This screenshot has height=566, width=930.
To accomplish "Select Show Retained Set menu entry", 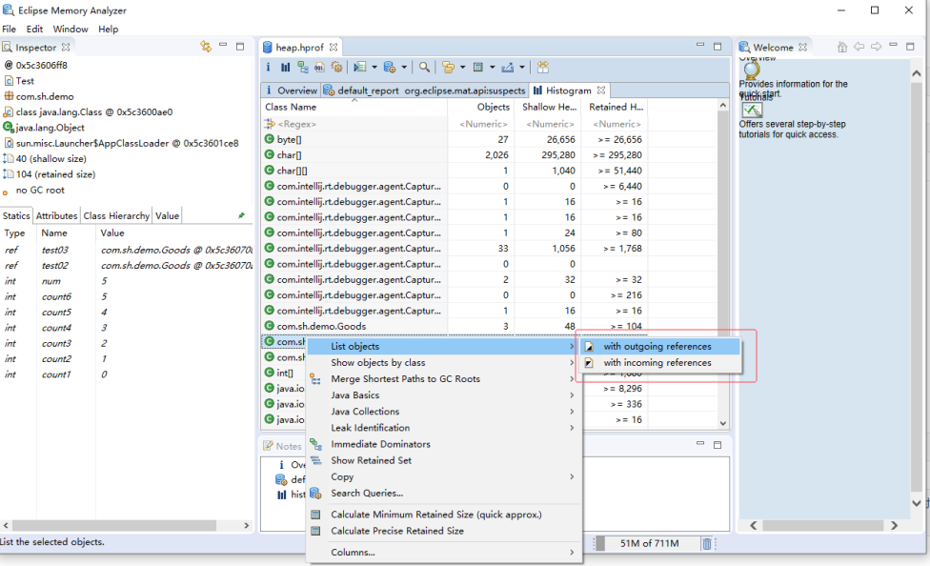I will 444,460.
